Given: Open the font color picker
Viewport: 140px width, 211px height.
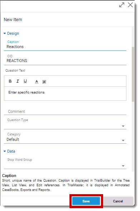Looking at the screenshot, I should tap(37, 82).
